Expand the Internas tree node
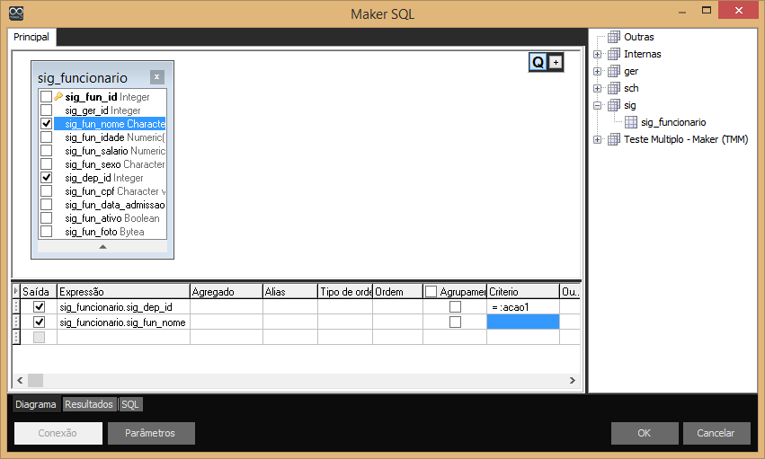This screenshot has height=459, width=765. [x=598, y=55]
